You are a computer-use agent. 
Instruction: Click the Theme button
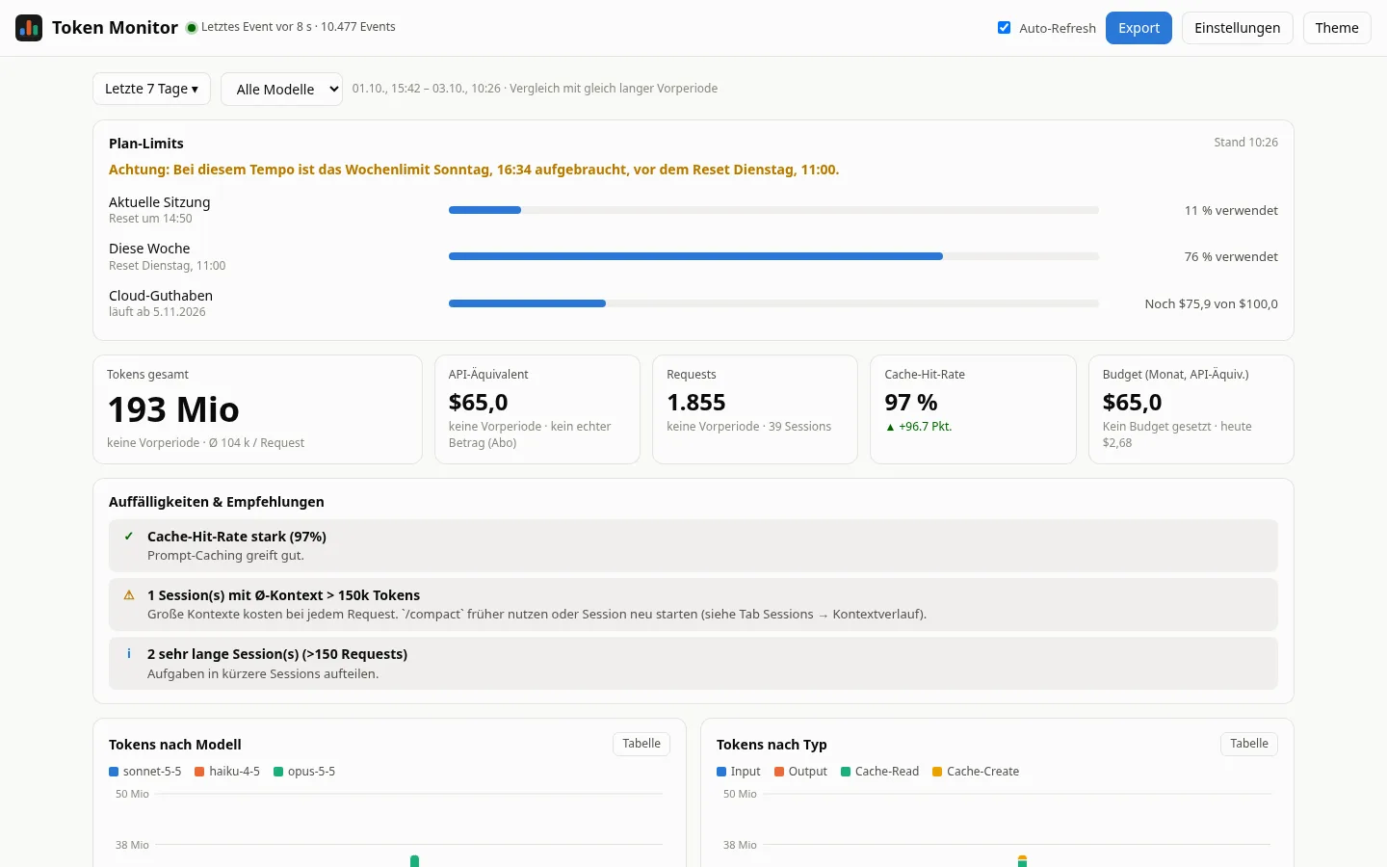1337,28
